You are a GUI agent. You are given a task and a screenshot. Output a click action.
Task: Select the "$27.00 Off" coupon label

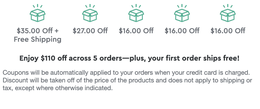pos(90,31)
